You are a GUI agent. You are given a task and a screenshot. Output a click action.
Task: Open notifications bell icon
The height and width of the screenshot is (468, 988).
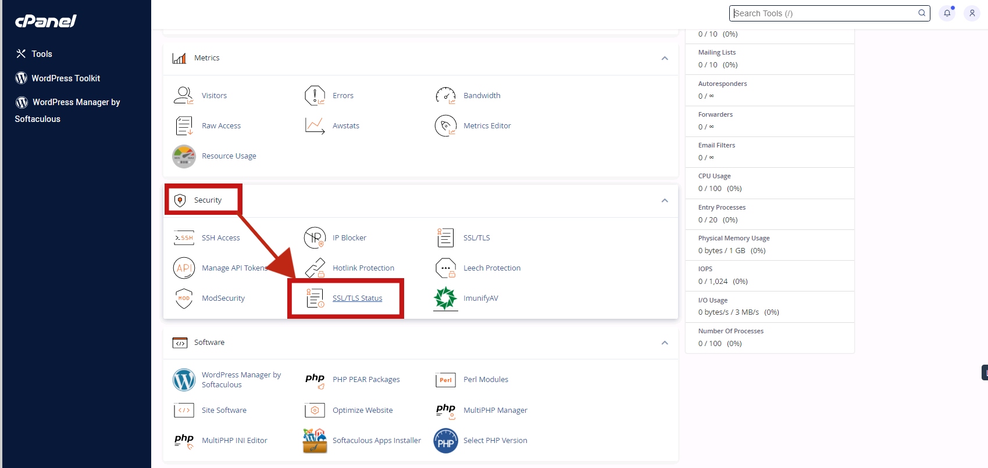point(947,13)
